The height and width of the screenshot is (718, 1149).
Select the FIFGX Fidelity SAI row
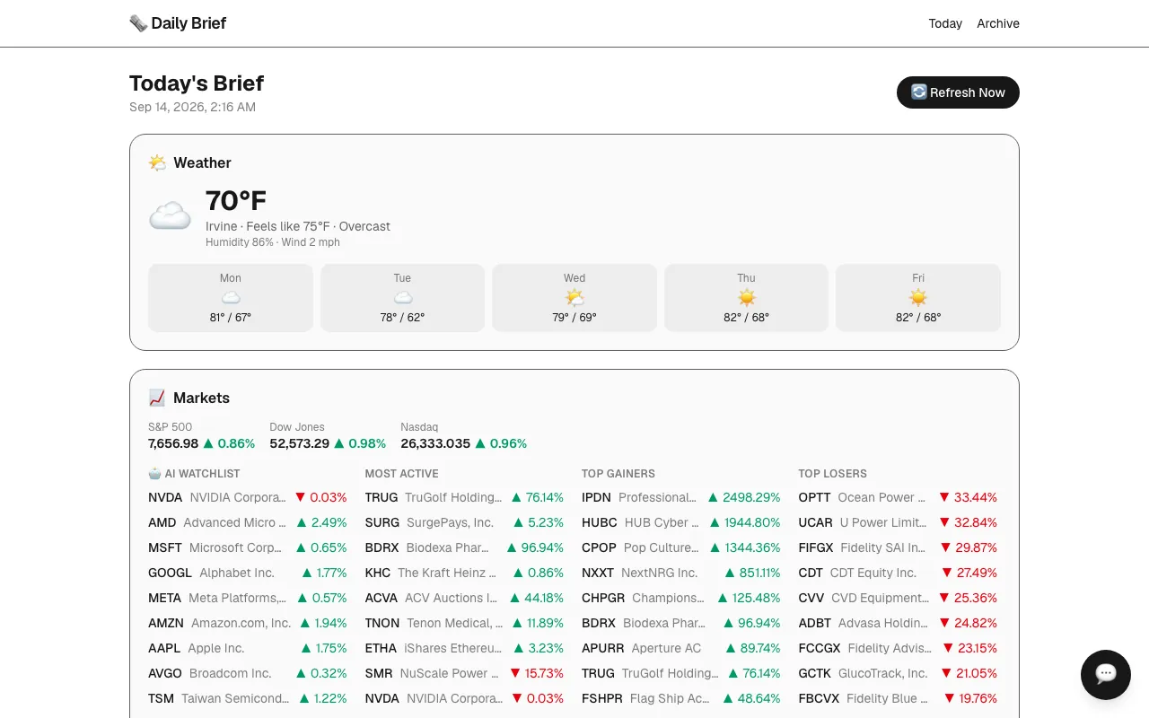[898, 547]
